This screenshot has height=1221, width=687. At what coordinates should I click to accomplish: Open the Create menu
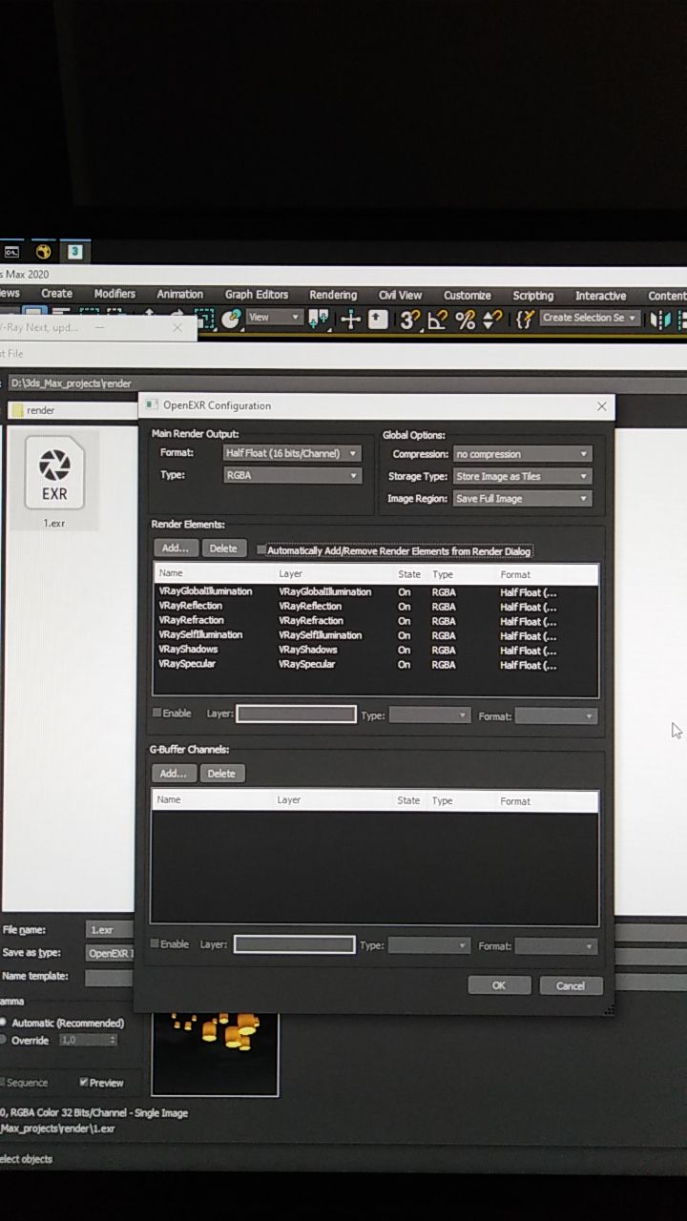pyautogui.click(x=56, y=294)
